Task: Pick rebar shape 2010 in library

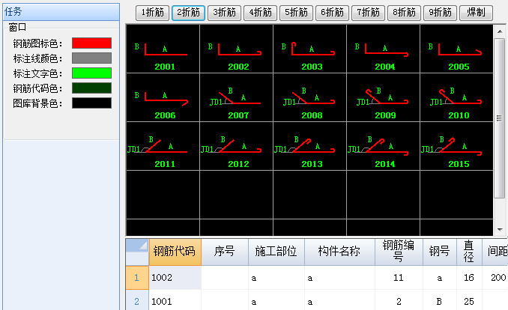Action: tap(457, 98)
